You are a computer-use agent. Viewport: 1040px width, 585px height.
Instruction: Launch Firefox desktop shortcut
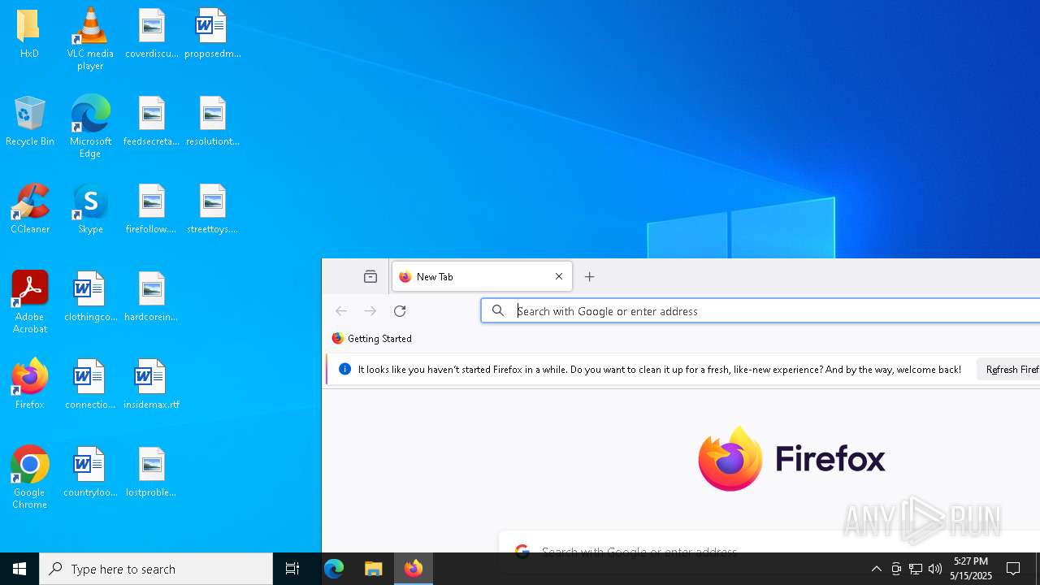[29, 385]
